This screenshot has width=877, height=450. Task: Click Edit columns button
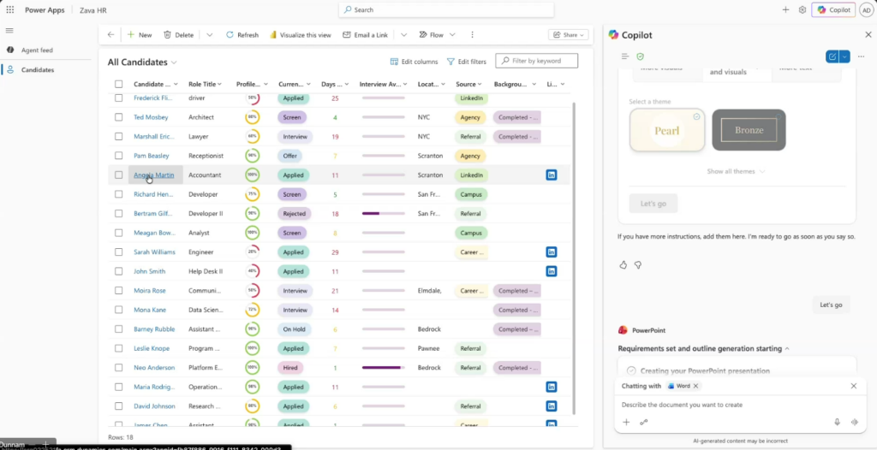[414, 62]
